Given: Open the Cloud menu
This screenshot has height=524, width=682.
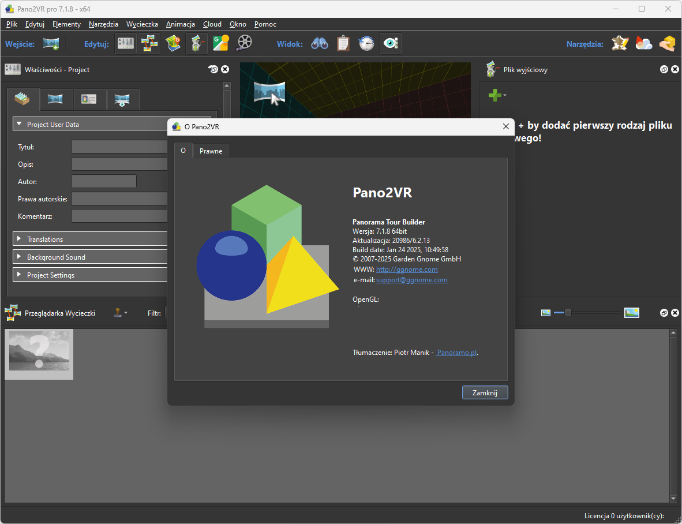Looking at the screenshot, I should click(212, 24).
